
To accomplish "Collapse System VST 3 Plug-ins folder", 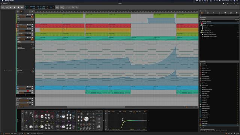I will click(201, 33).
